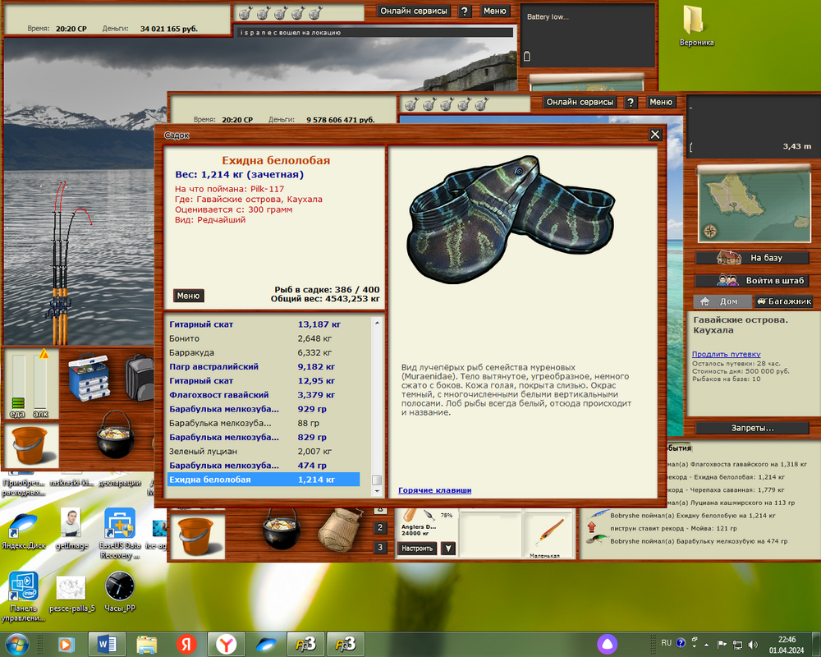This screenshot has width=821, height=657.
Task: Open the burlap keepnet sack
Action: click(341, 531)
